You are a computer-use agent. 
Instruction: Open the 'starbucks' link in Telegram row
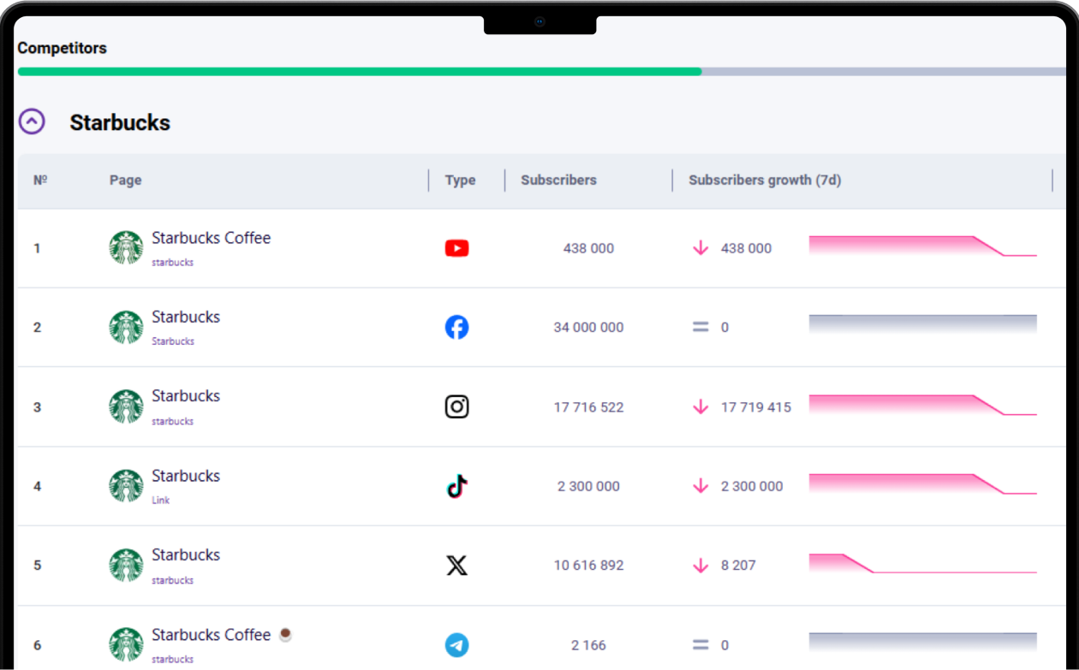click(x=173, y=660)
